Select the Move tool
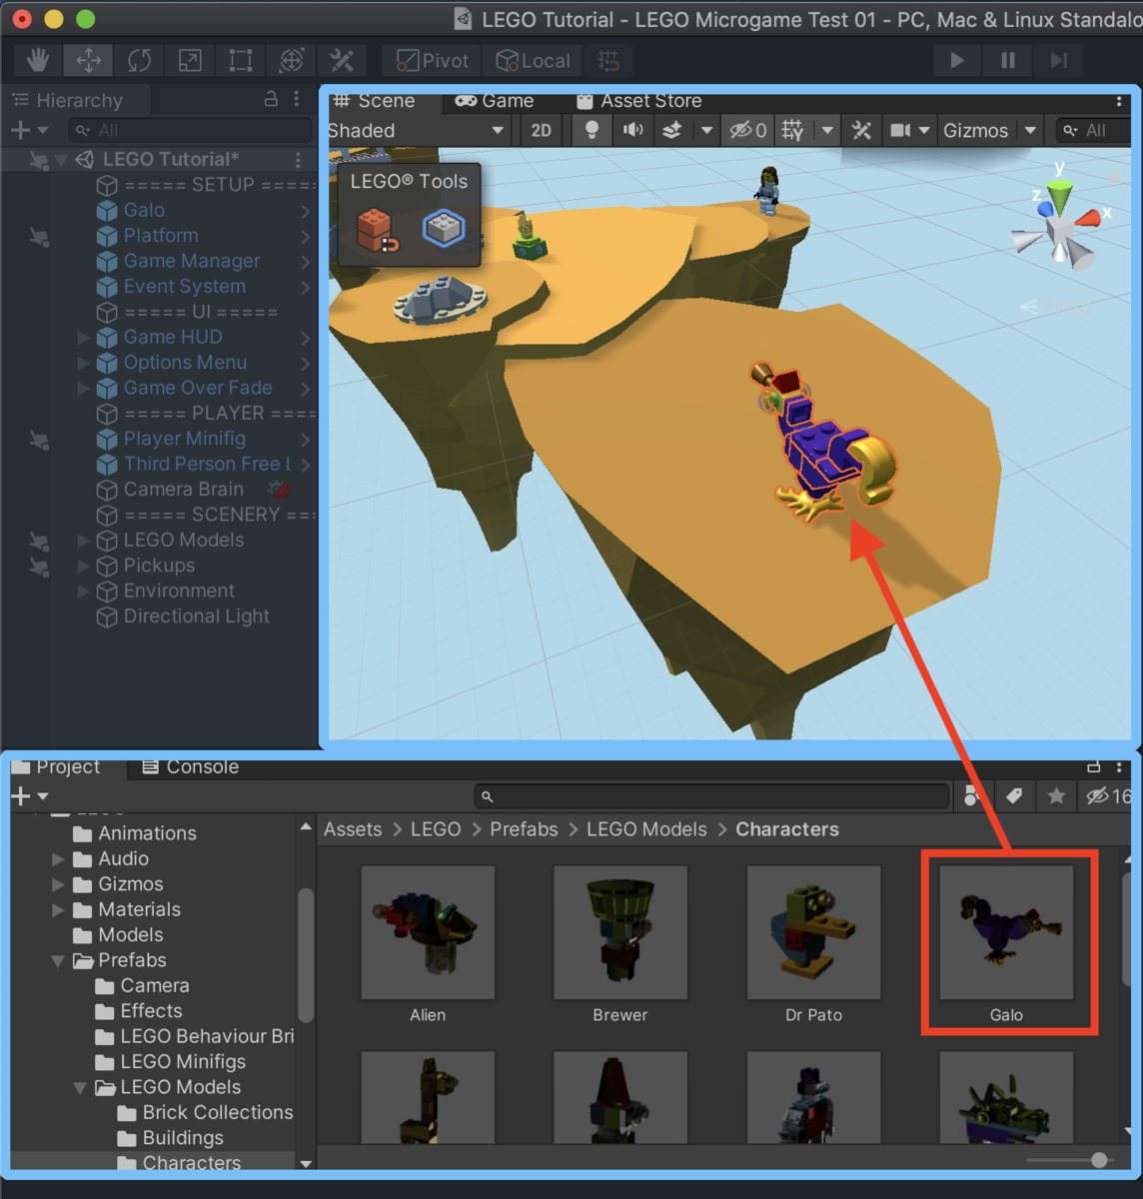The width and height of the screenshot is (1143, 1199). click(89, 61)
